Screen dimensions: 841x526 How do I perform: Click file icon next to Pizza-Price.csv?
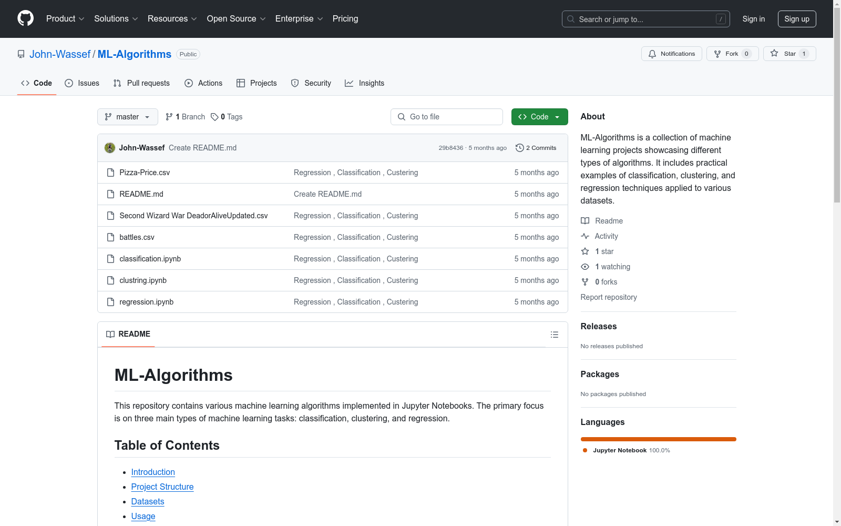point(110,173)
